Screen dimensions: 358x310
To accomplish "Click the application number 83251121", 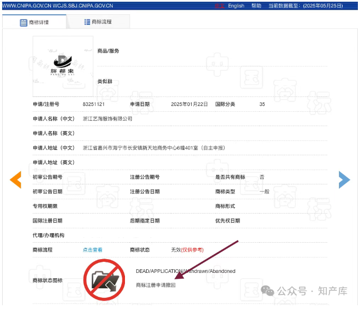I will [x=94, y=104].
